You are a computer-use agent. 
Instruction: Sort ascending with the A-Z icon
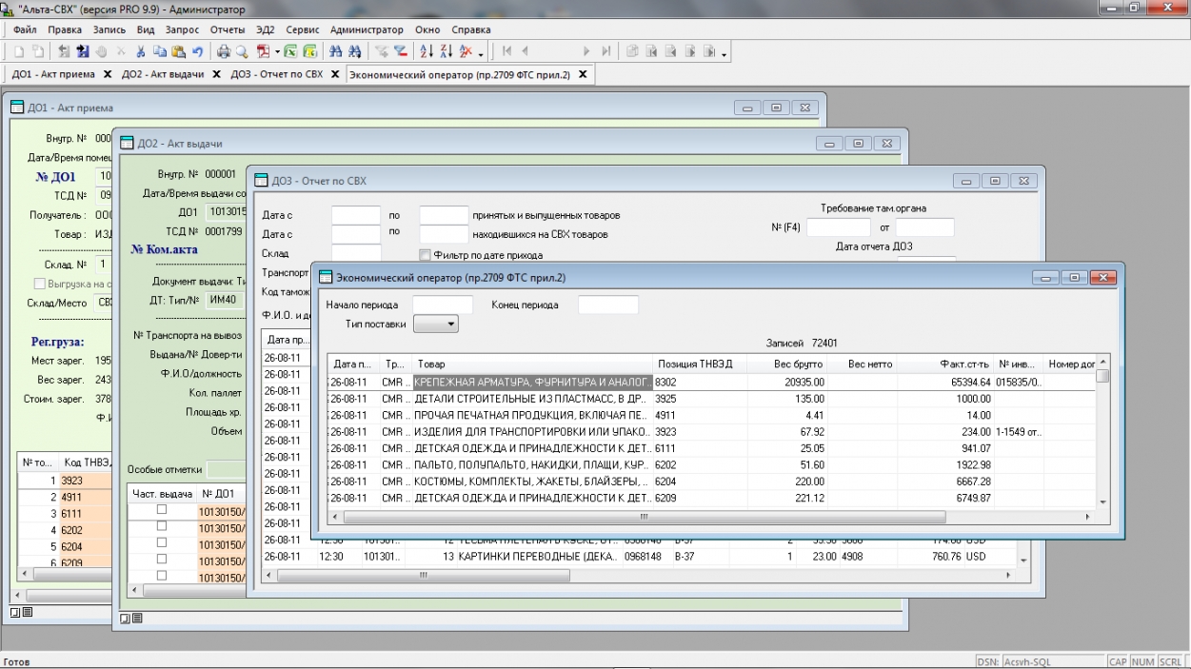pyautogui.click(x=426, y=52)
